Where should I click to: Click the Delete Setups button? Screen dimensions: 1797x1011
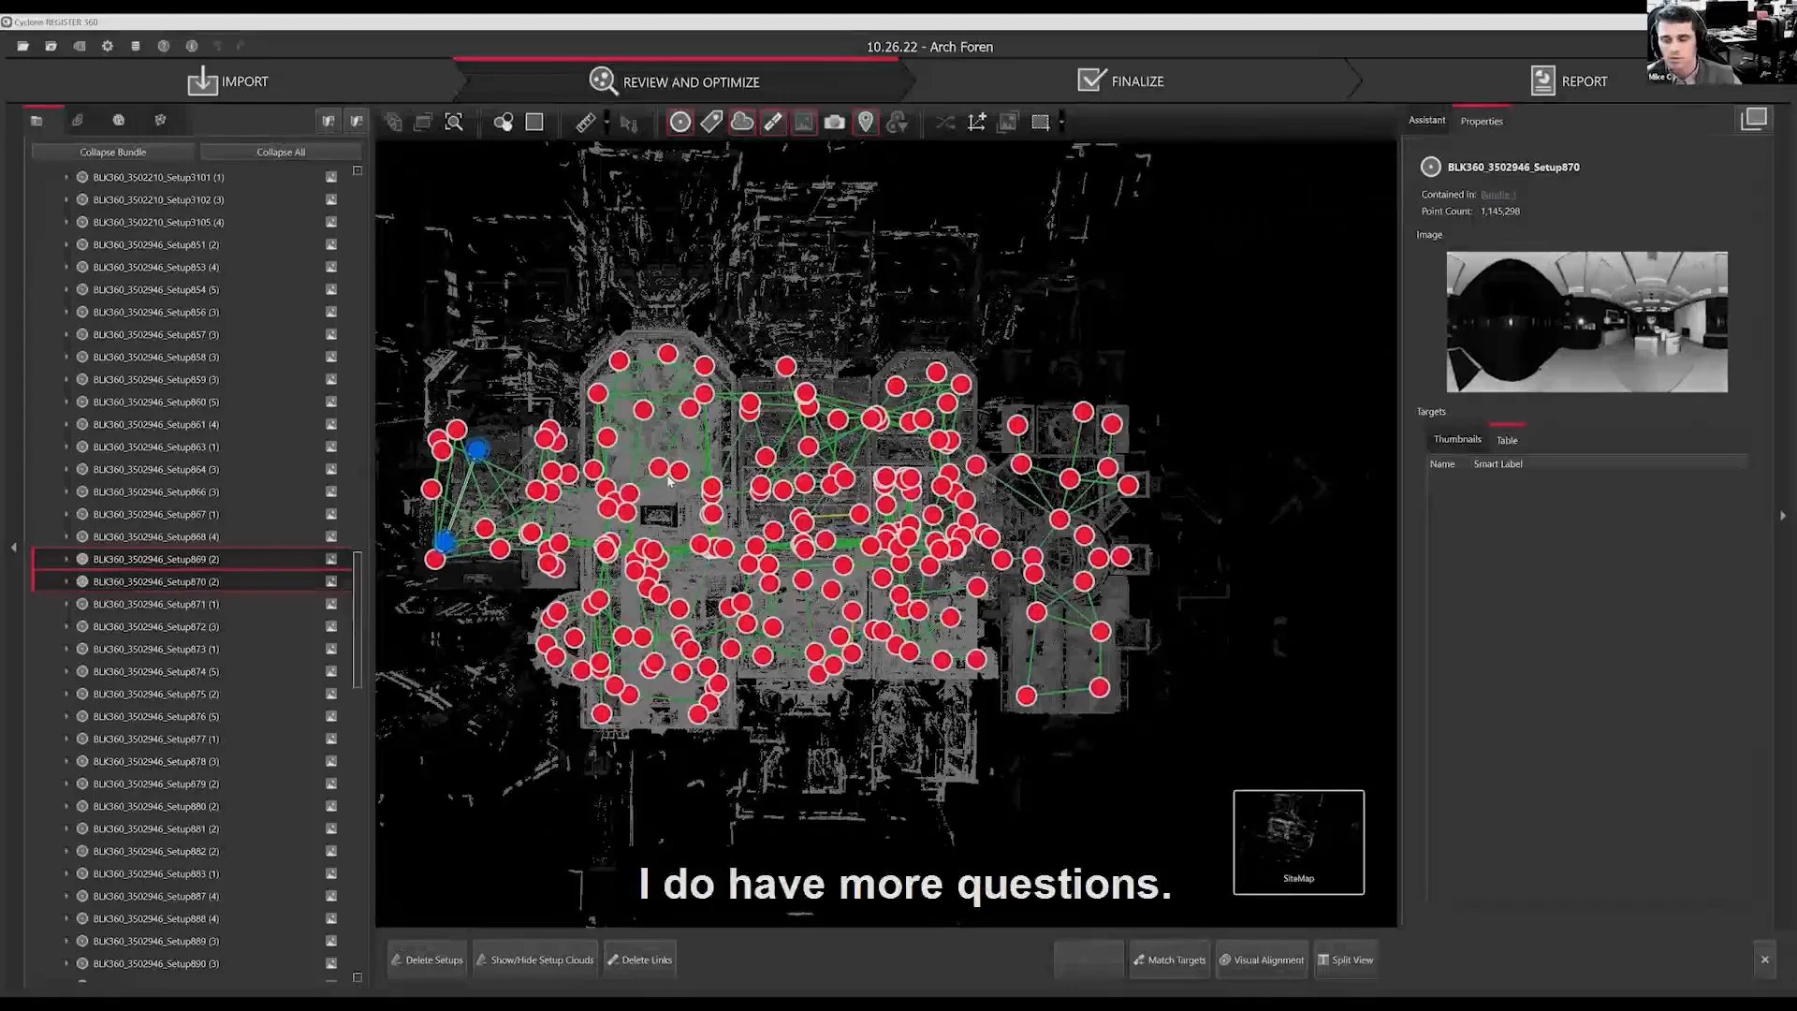(428, 960)
